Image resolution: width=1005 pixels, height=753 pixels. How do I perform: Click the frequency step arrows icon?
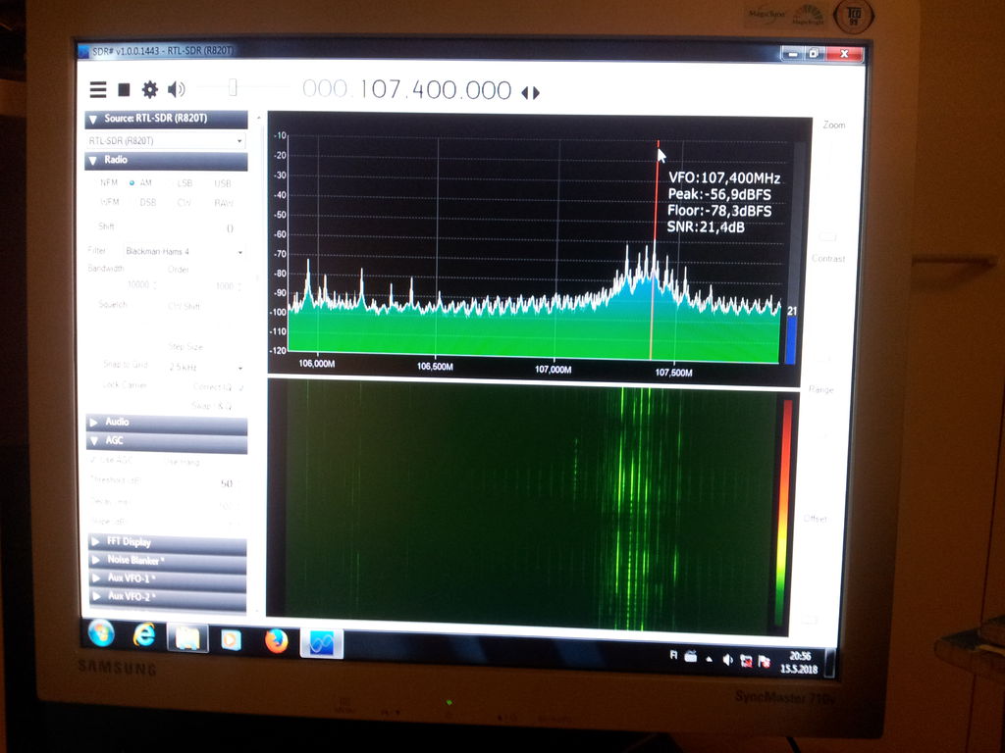pyautogui.click(x=530, y=92)
